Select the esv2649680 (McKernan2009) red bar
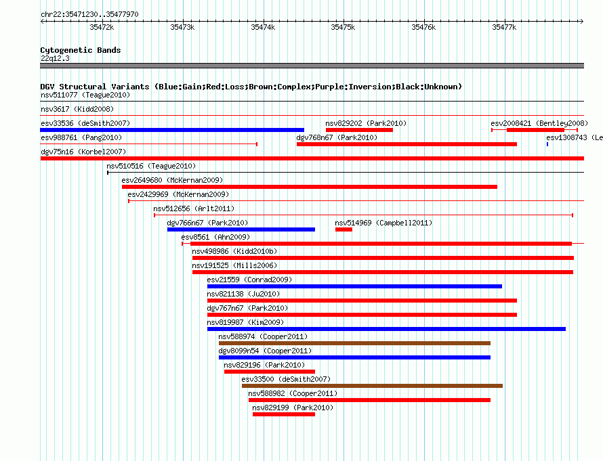603x461 pixels. 310,187
